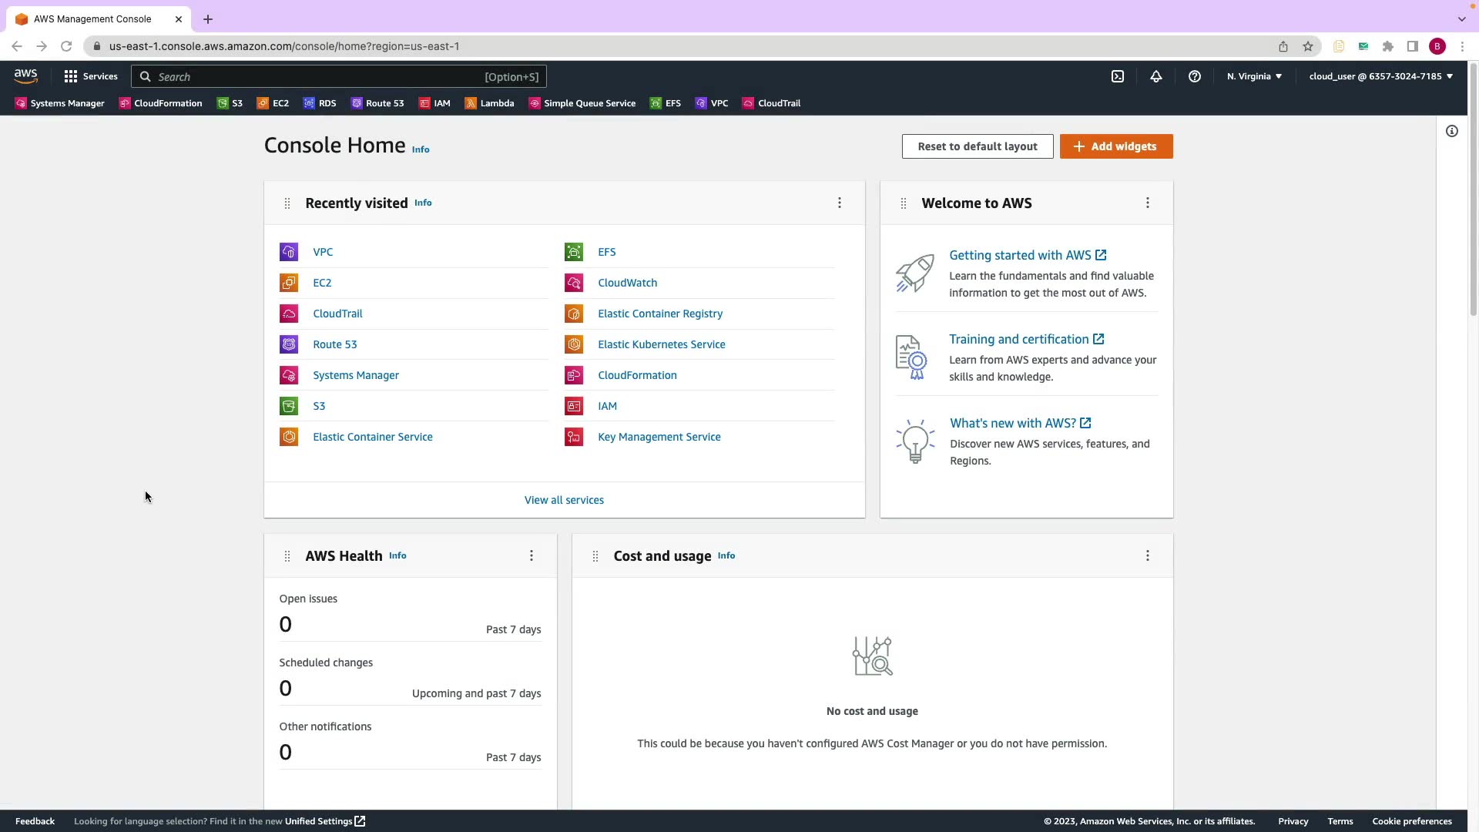Click the drag handle on the Recently visited widget

(x=287, y=203)
